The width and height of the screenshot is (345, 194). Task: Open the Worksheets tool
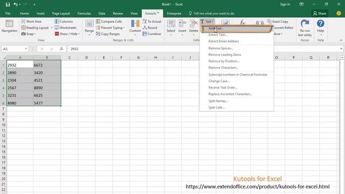65,27
